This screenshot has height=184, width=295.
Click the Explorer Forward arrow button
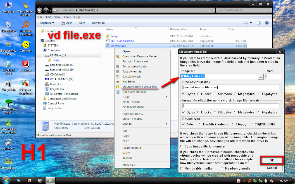coord(46,10)
